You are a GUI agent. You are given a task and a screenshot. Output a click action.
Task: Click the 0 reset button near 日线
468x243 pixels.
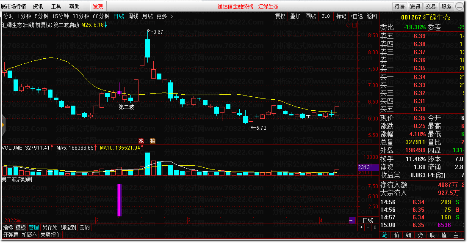(375, 227)
